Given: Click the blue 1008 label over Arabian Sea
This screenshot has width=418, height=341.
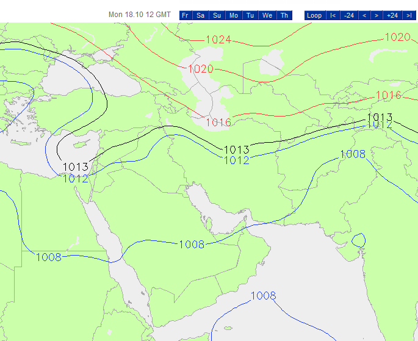Looking at the screenshot, I should point(264,295).
